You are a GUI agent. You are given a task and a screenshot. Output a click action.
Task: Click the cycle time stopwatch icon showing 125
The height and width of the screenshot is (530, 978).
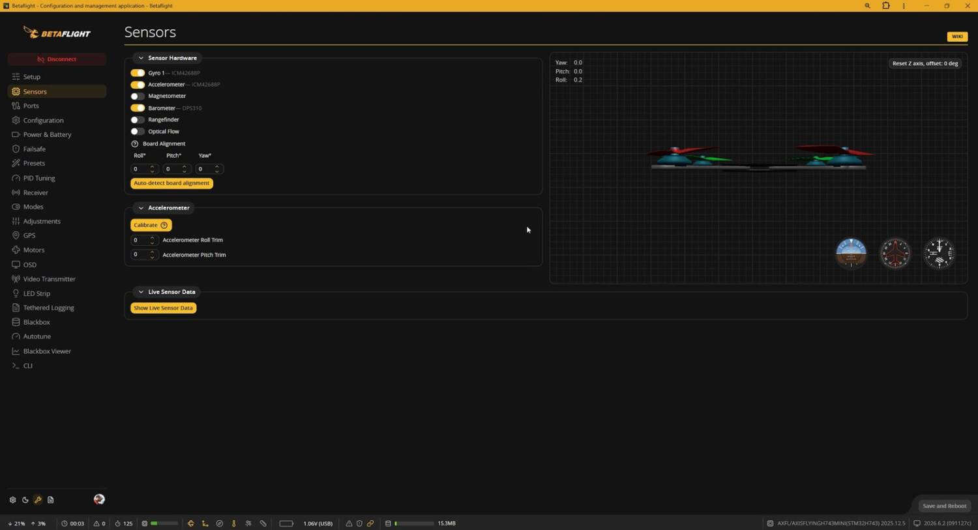118,523
